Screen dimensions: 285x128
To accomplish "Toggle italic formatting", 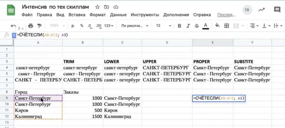I will click(188, 26).
